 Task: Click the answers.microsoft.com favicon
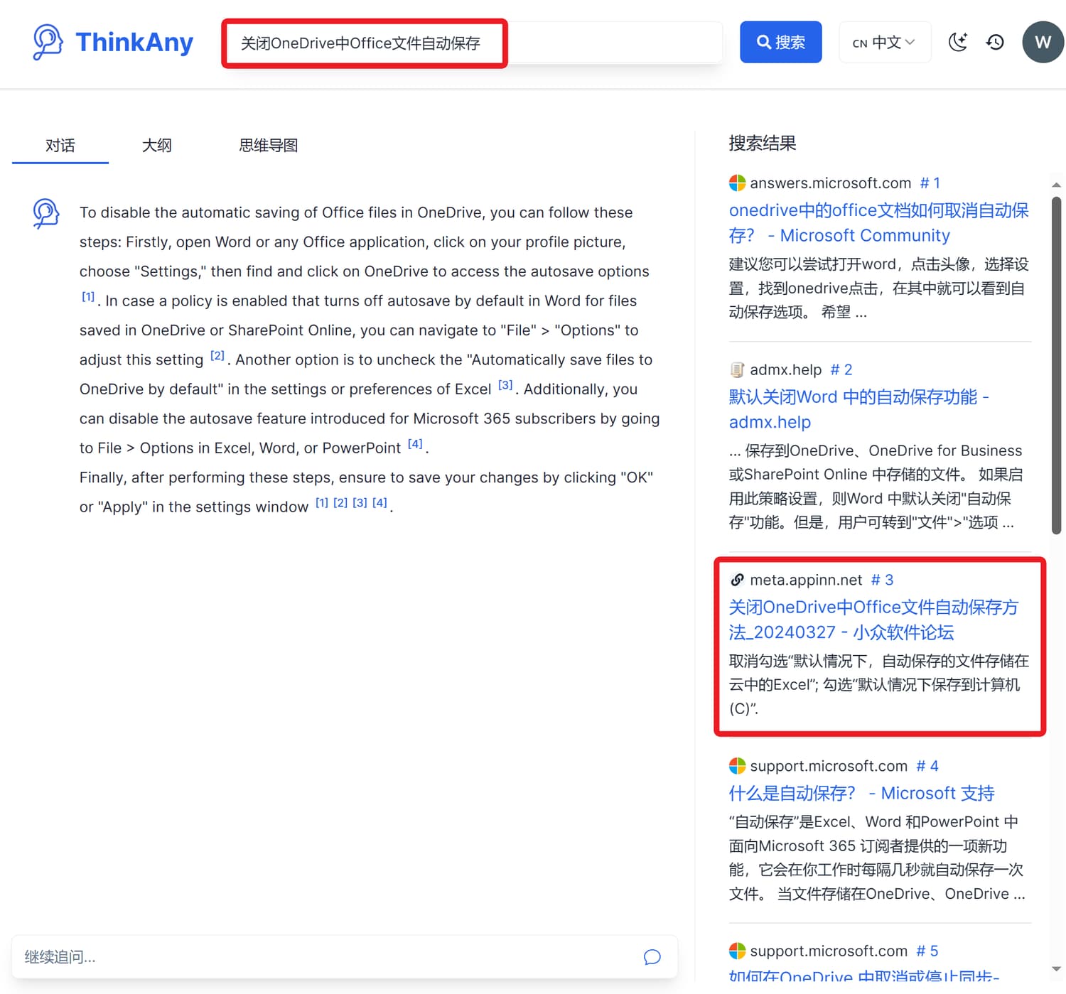tap(737, 183)
